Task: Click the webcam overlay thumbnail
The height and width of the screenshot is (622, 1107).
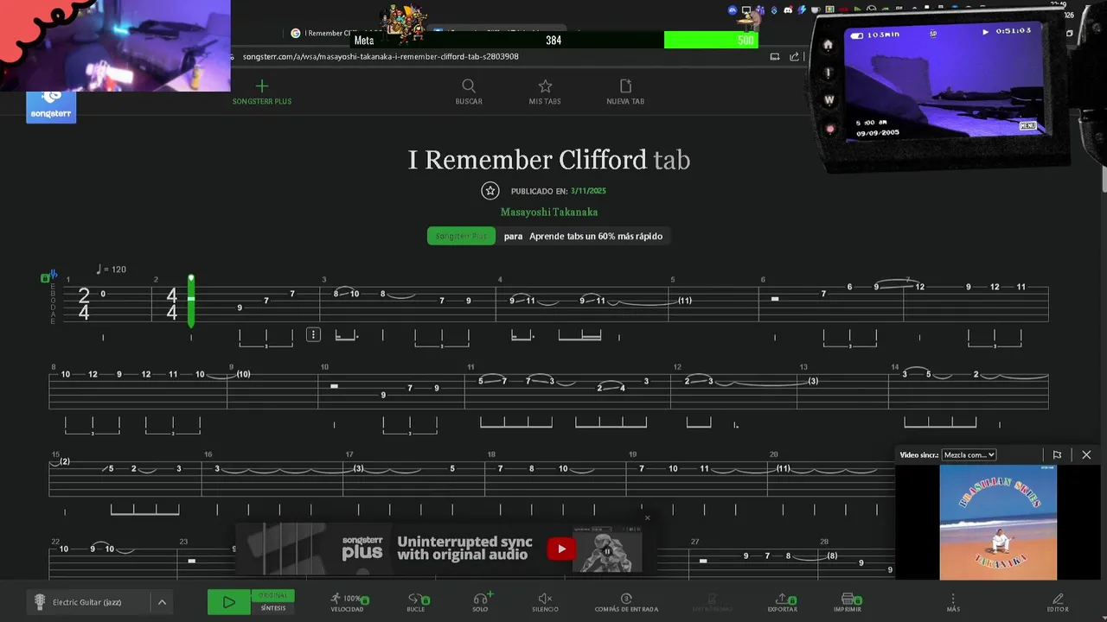Action: tap(115, 45)
